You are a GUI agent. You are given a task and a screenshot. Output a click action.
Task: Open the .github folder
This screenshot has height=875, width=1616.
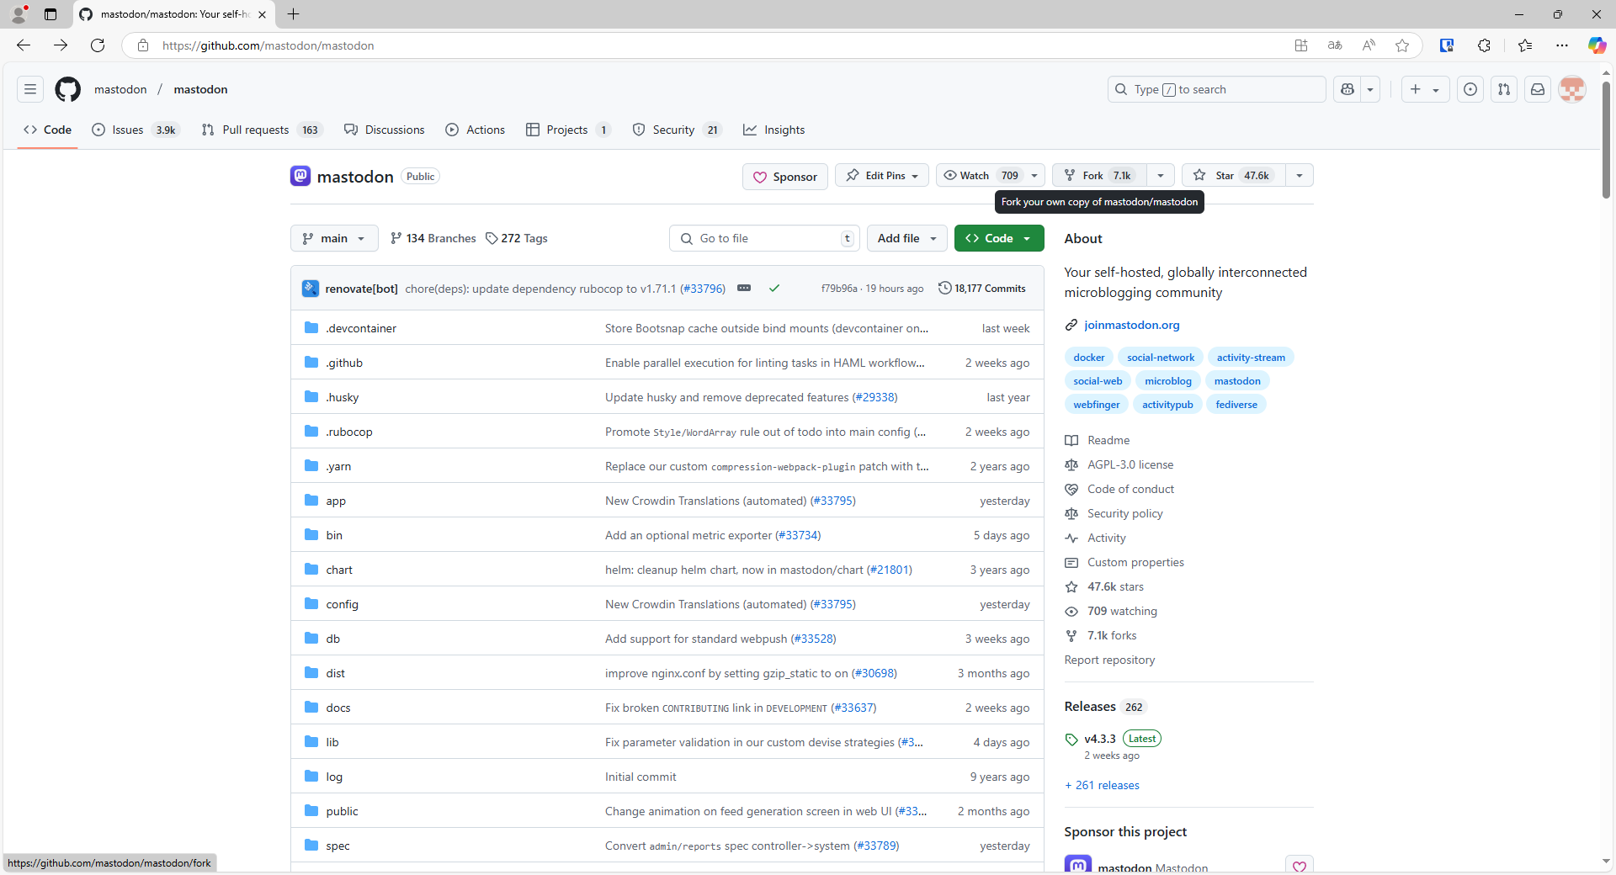point(344,363)
